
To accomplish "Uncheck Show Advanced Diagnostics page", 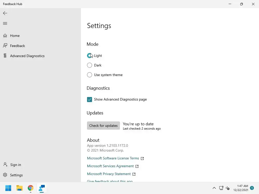I will 89,100.
